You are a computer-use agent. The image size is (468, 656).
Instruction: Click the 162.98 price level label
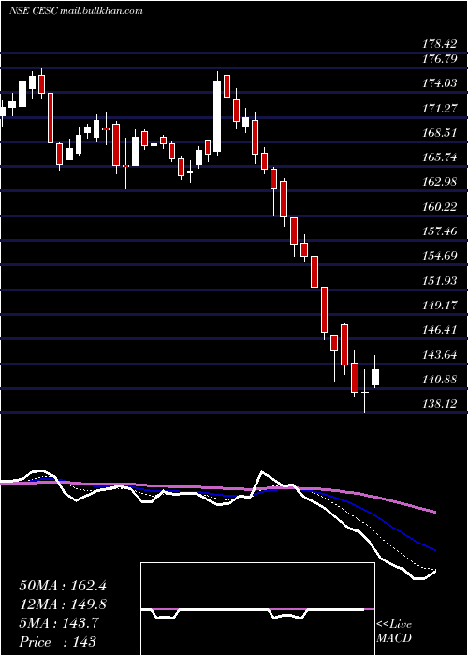pos(440,183)
